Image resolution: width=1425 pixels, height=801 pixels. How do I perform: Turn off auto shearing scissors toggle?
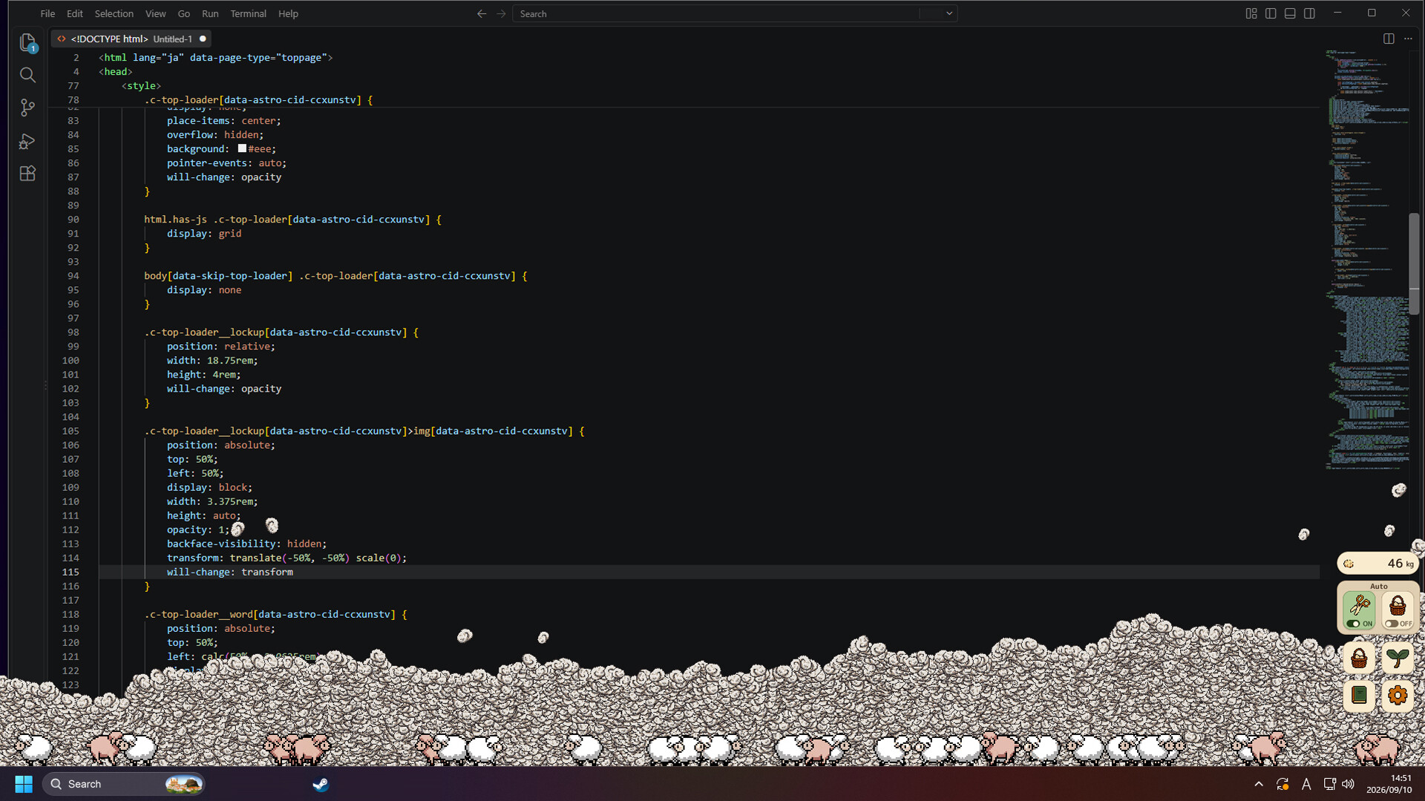pos(1359,610)
